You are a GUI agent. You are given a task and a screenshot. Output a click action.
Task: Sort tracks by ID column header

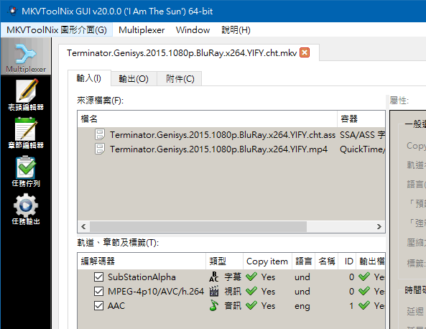pos(347,261)
